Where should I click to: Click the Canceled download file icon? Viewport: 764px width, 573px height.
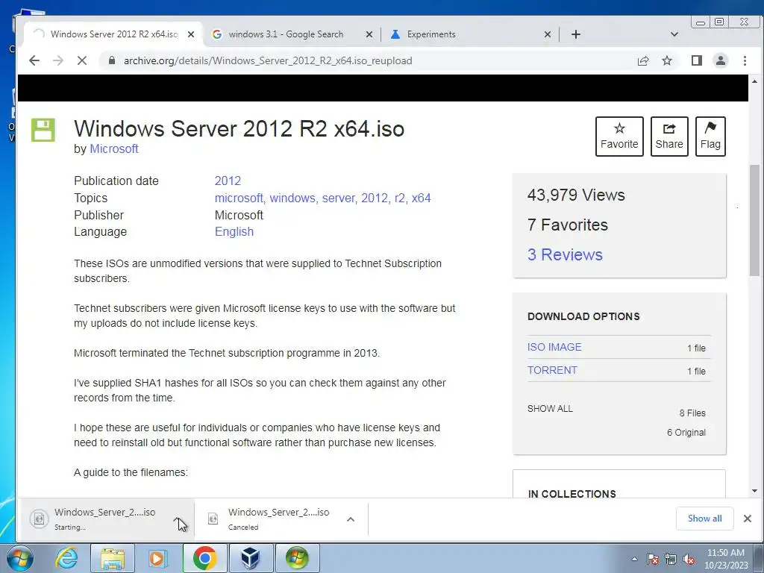213,519
